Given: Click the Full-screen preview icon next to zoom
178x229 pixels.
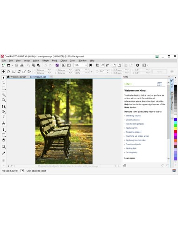Looking at the screenshot, I should [91, 65].
